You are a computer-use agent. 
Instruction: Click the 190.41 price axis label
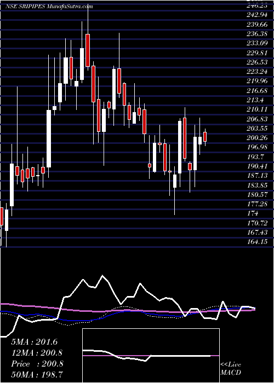pos(256,166)
